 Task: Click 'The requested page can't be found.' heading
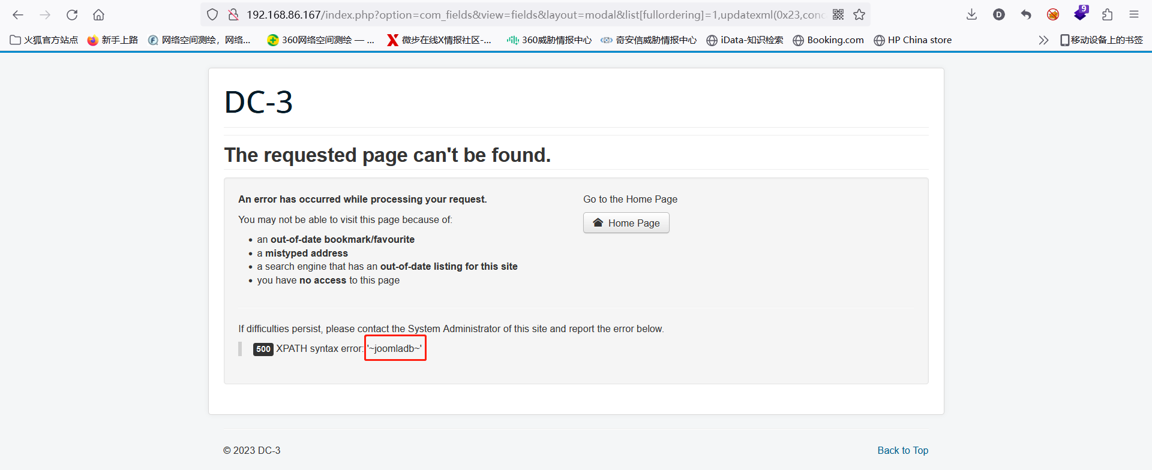[x=388, y=155]
